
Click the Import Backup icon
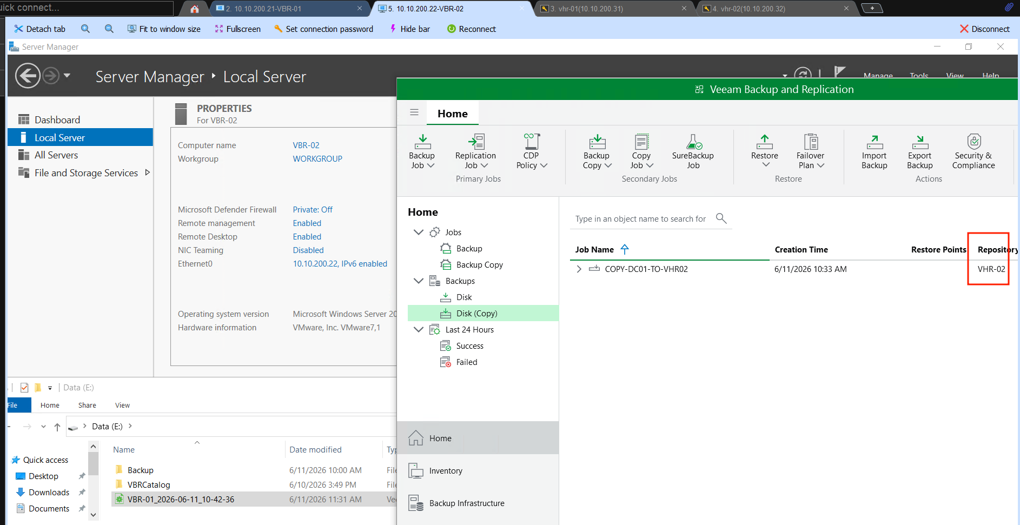[875, 142]
